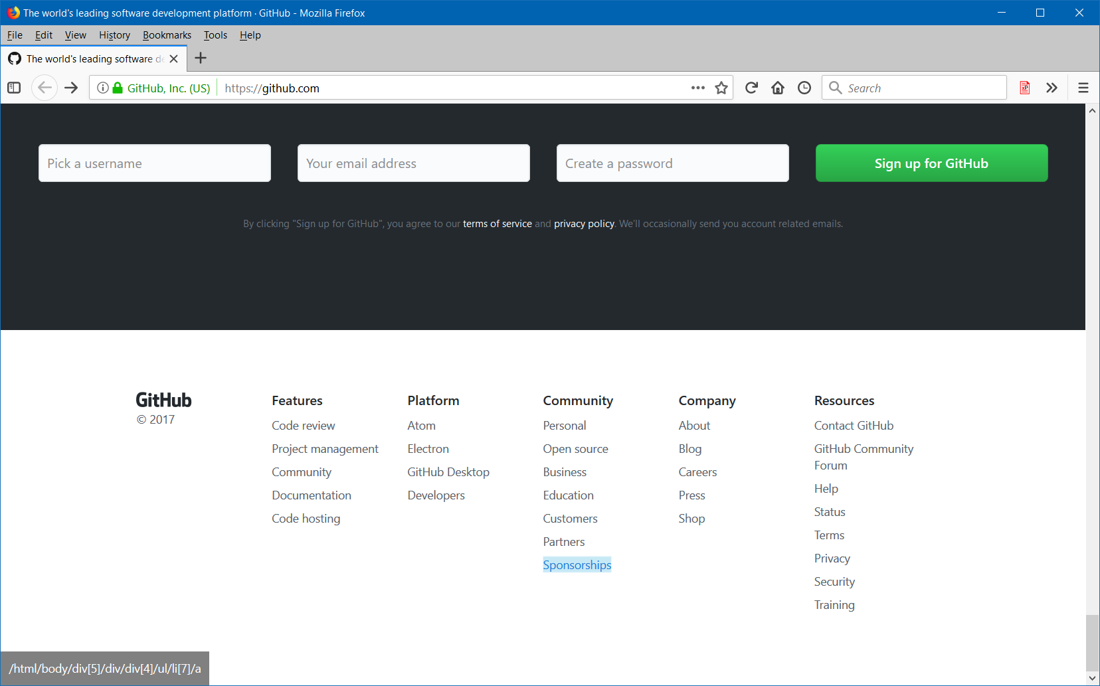Open Community link under Features
The height and width of the screenshot is (686, 1100).
pyautogui.click(x=302, y=472)
